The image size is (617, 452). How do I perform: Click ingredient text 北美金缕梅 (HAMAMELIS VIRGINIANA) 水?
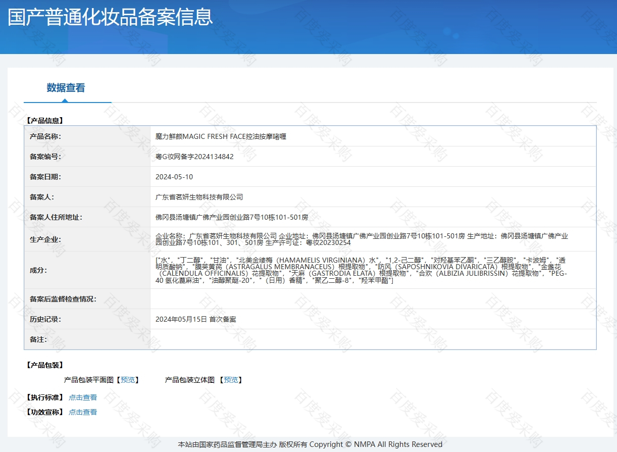(x=306, y=260)
